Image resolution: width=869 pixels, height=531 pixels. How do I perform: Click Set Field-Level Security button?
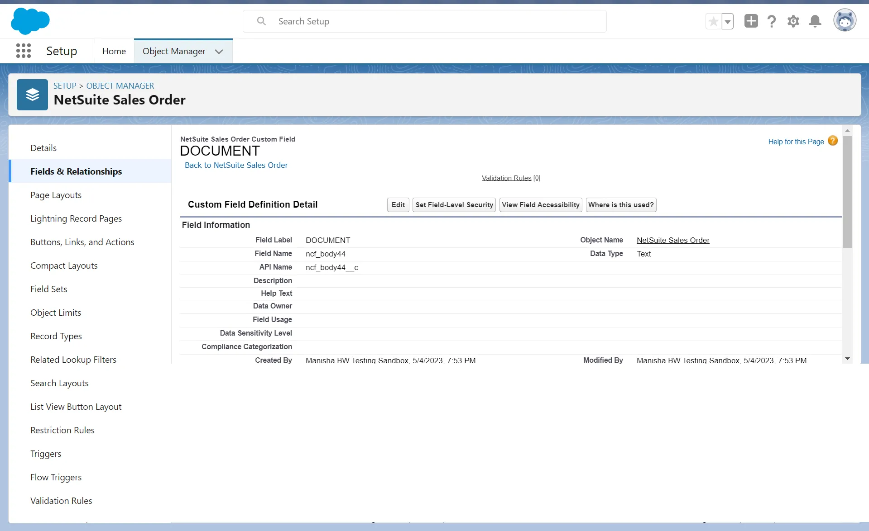click(454, 205)
